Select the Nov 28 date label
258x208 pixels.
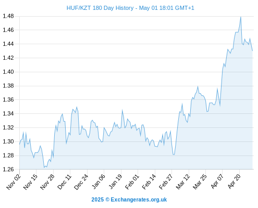[x=47, y=181]
